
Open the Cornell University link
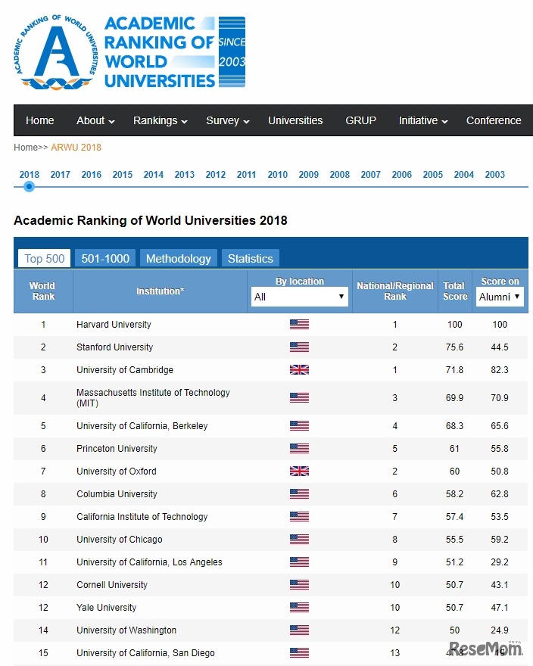point(112,585)
